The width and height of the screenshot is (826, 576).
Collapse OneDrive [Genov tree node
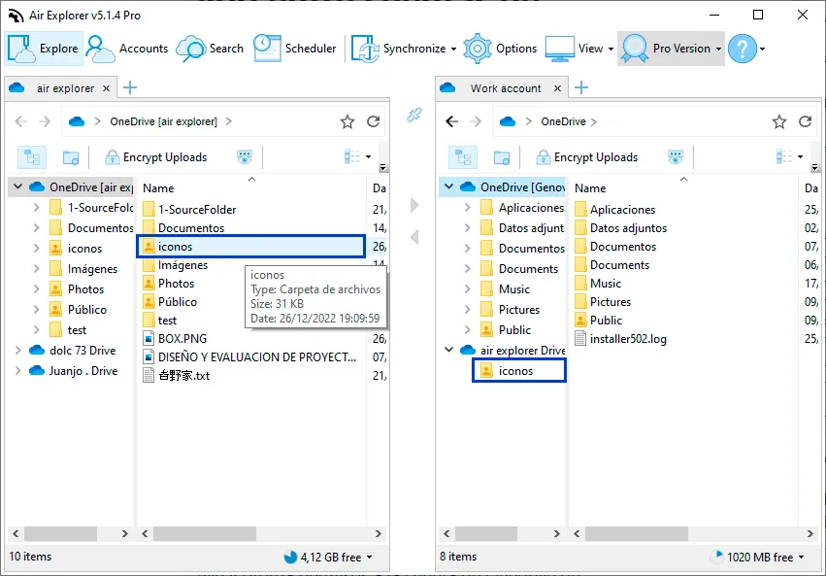(x=448, y=186)
